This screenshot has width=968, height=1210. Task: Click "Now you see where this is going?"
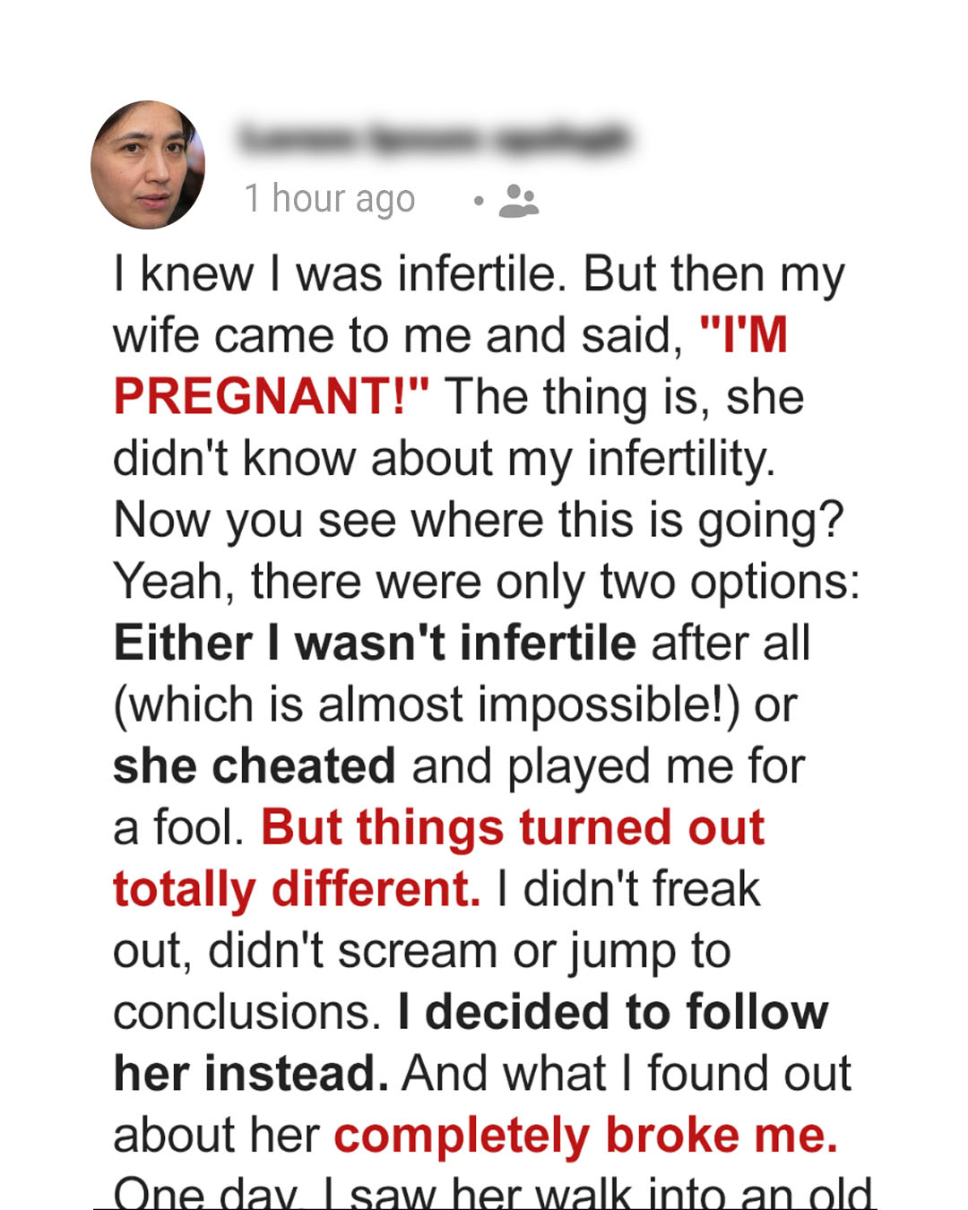click(x=479, y=520)
